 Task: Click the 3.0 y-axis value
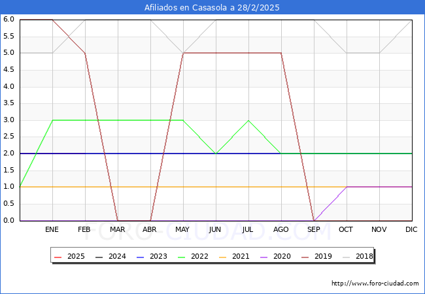(x=8, y=120)
